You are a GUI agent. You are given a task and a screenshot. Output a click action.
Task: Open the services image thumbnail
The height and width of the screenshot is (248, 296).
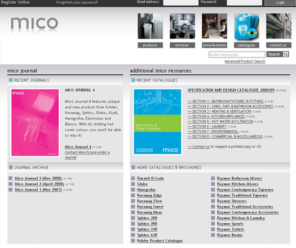coord(182,26)
